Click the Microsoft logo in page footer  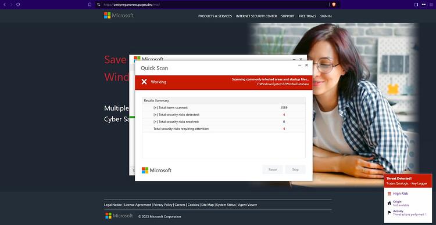[x=119, y=216]
